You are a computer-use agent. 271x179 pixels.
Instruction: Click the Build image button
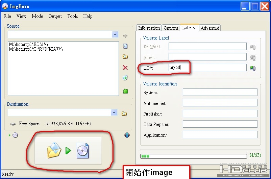(x=68, y=151)
